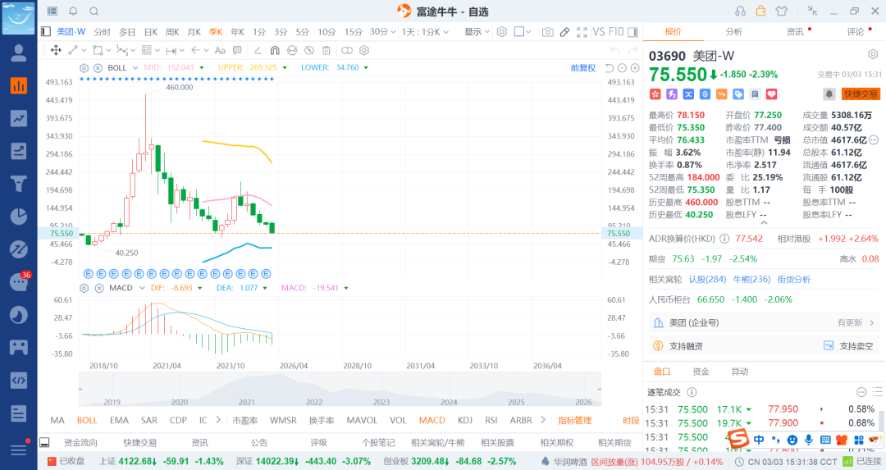Switch to 日K daily chart tab
The height and width of the screenshot is (470, 886).
click(151, 32)
